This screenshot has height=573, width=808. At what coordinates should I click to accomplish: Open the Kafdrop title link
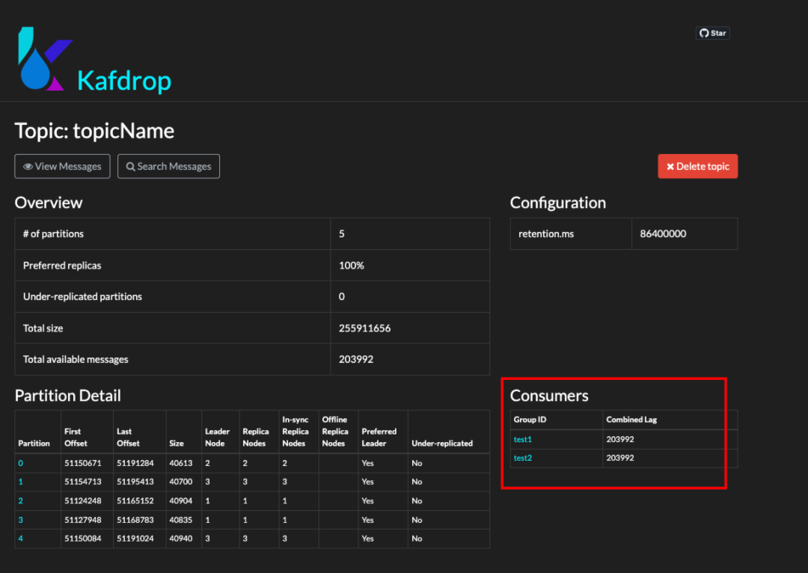[124, 81]
